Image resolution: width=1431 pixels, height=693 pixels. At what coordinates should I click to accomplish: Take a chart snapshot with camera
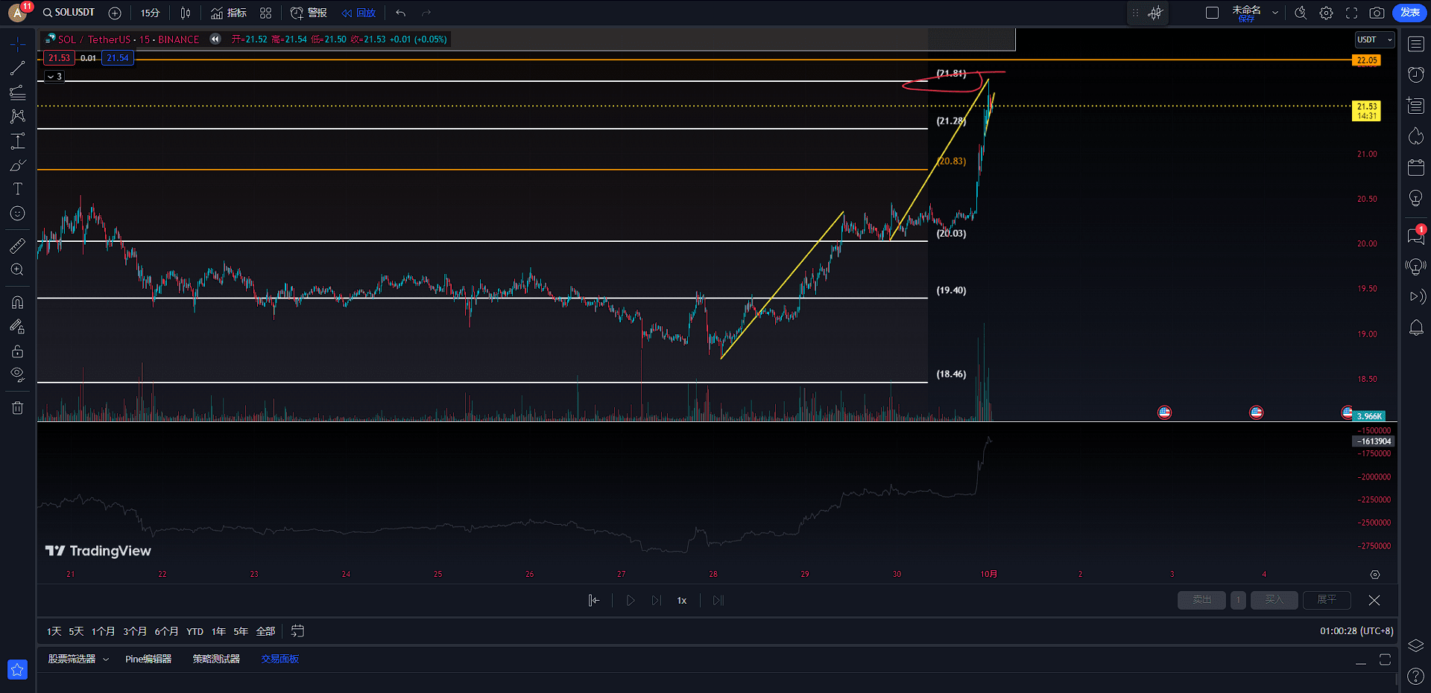click(x=1377, y=13)
